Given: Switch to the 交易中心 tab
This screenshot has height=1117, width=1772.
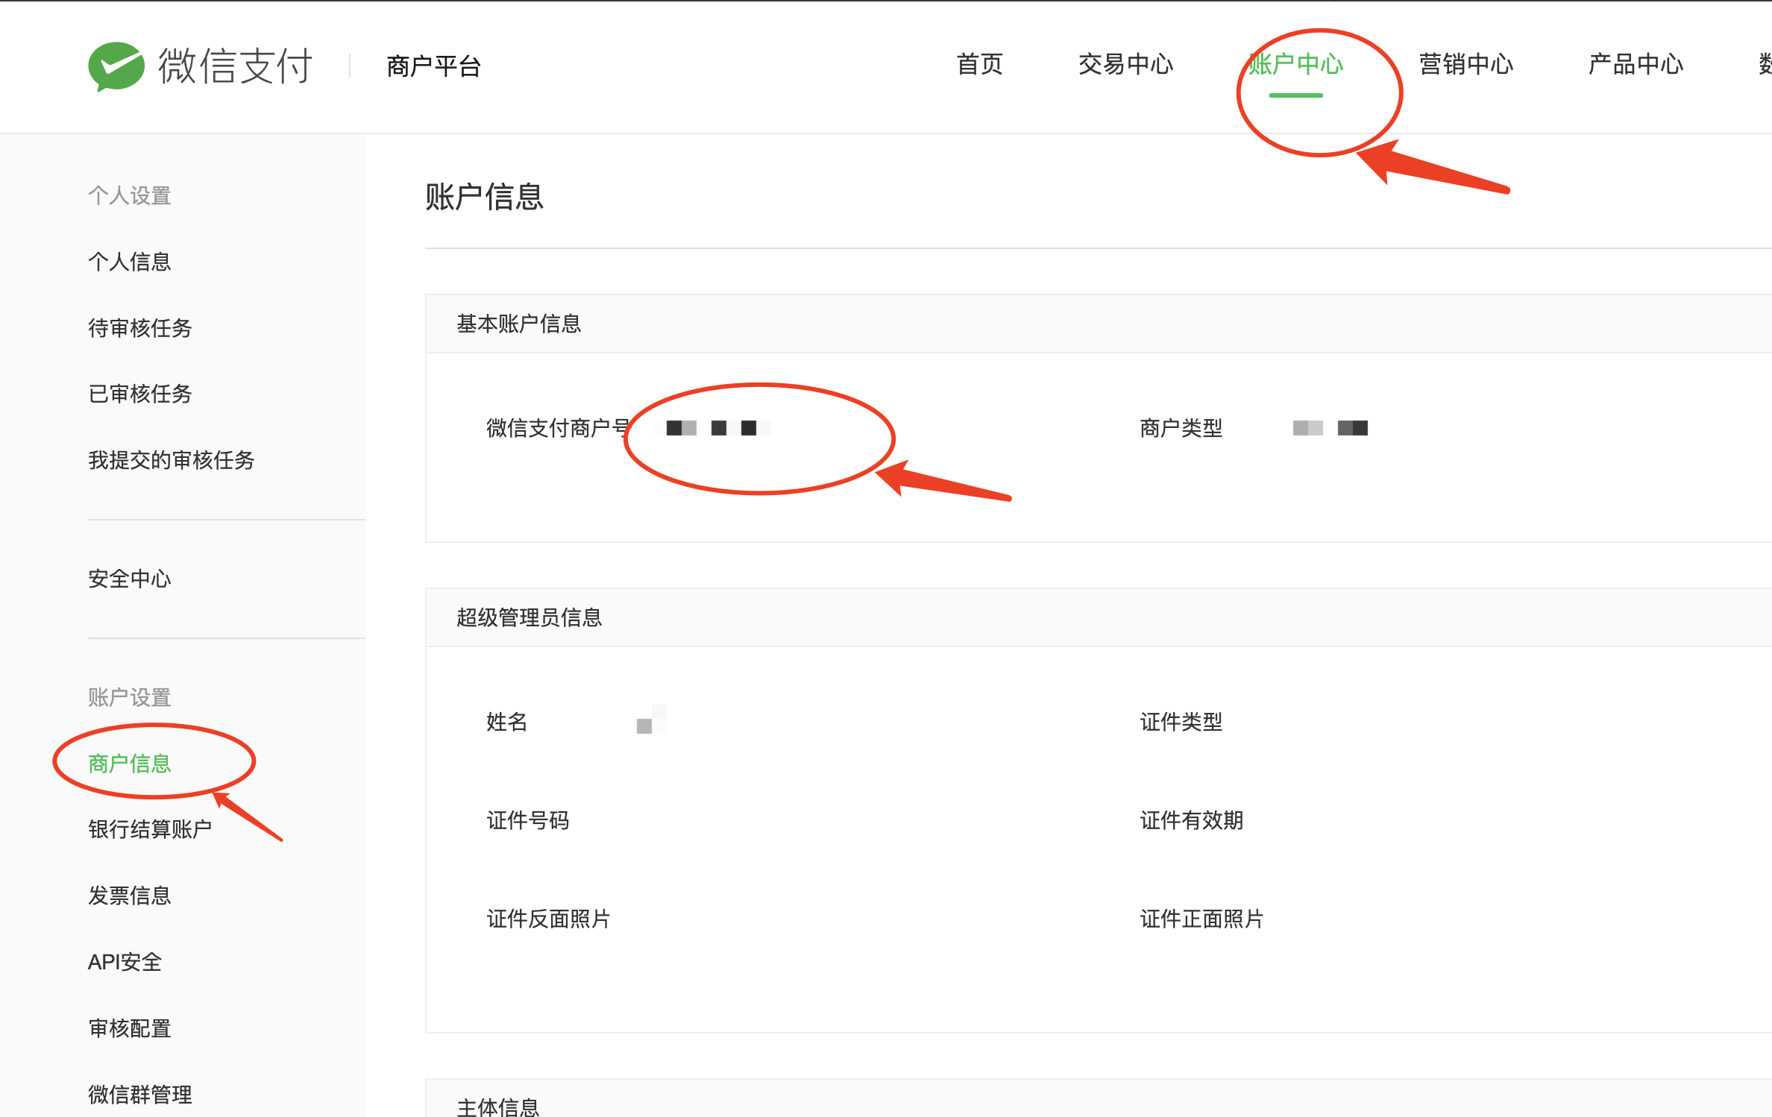Looking at the screenshot, I should pos(1125,65).
